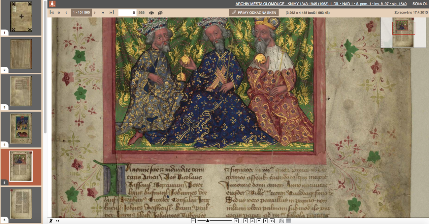The image size is (429, 224).
Task: Pan the image right
Action: [266, 221]
